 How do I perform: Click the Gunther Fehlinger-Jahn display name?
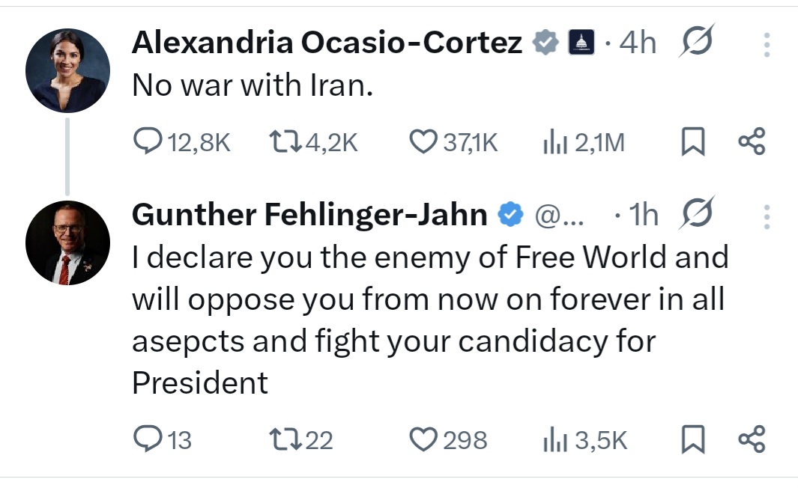[x=309, y=216]
